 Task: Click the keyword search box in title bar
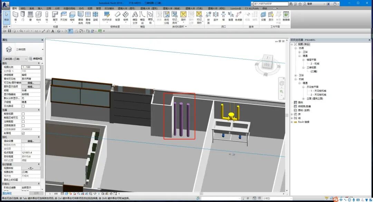(271, 4)
